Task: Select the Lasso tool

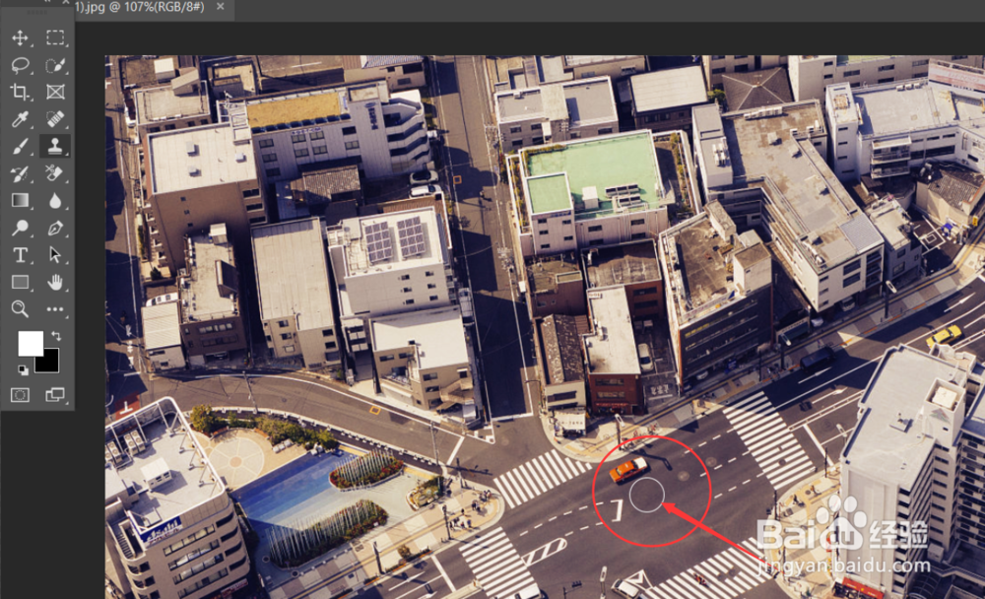Action: pyautogui.click(x=20, y=65)
